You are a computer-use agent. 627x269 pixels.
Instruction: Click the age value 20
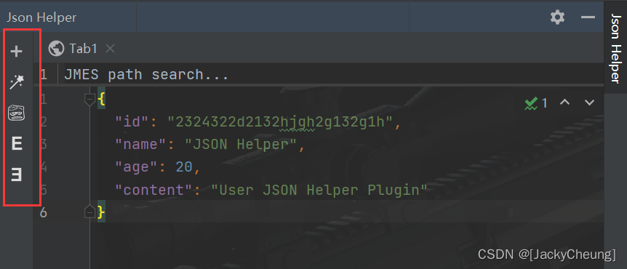pos(184,166)
